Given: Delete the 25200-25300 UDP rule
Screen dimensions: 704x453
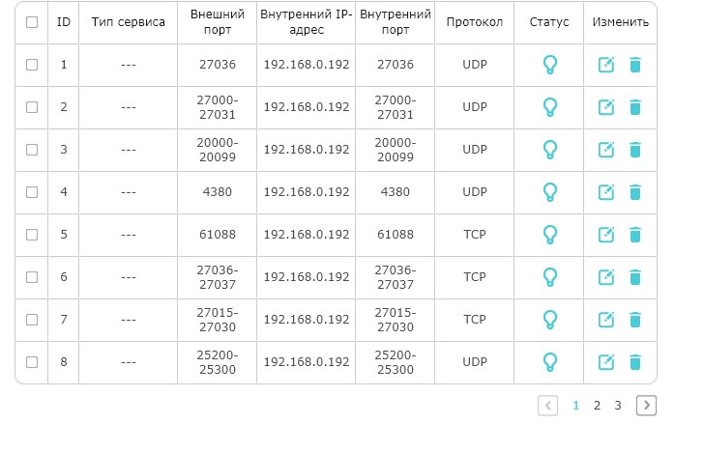Looking at the screenshot, I should coord(635,362).
